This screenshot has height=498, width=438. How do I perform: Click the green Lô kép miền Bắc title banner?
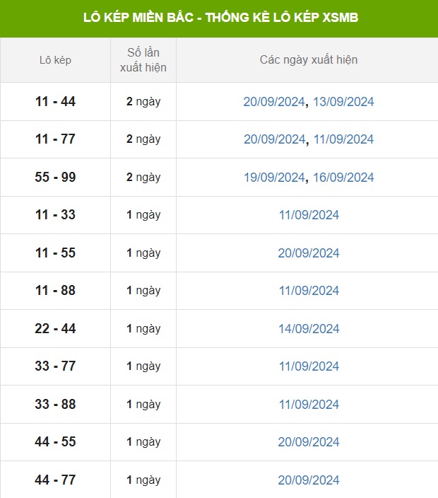tap(219, 18)
